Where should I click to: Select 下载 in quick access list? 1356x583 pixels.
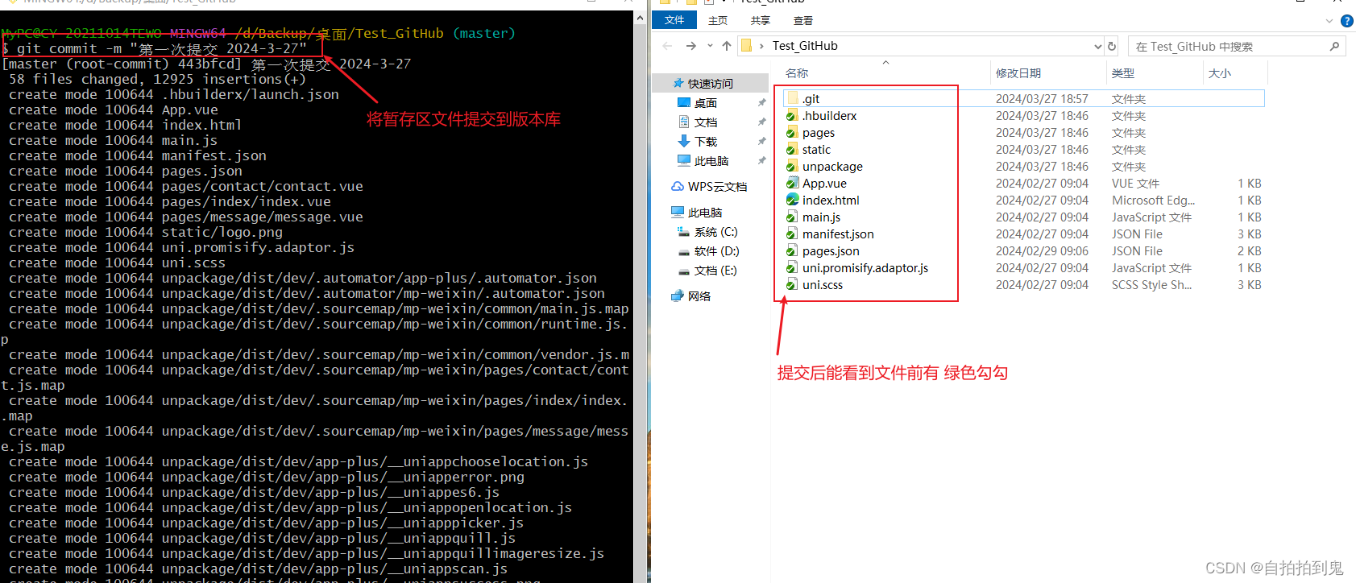(x=706, y=142)
